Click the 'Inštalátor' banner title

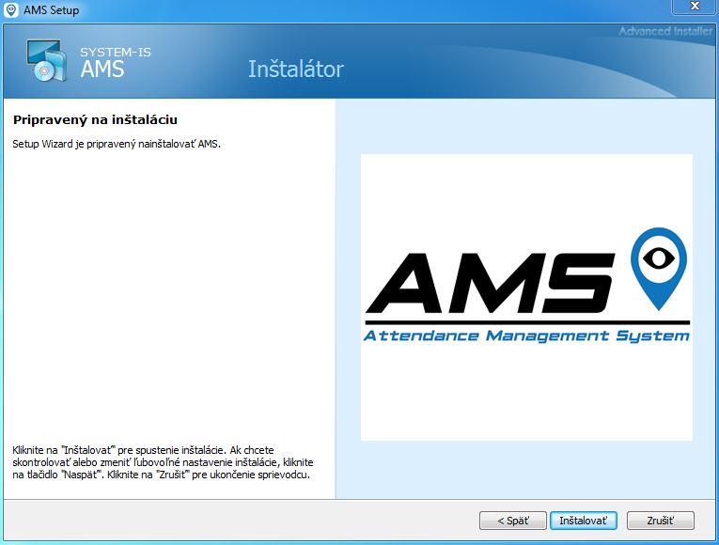point(296,70)
